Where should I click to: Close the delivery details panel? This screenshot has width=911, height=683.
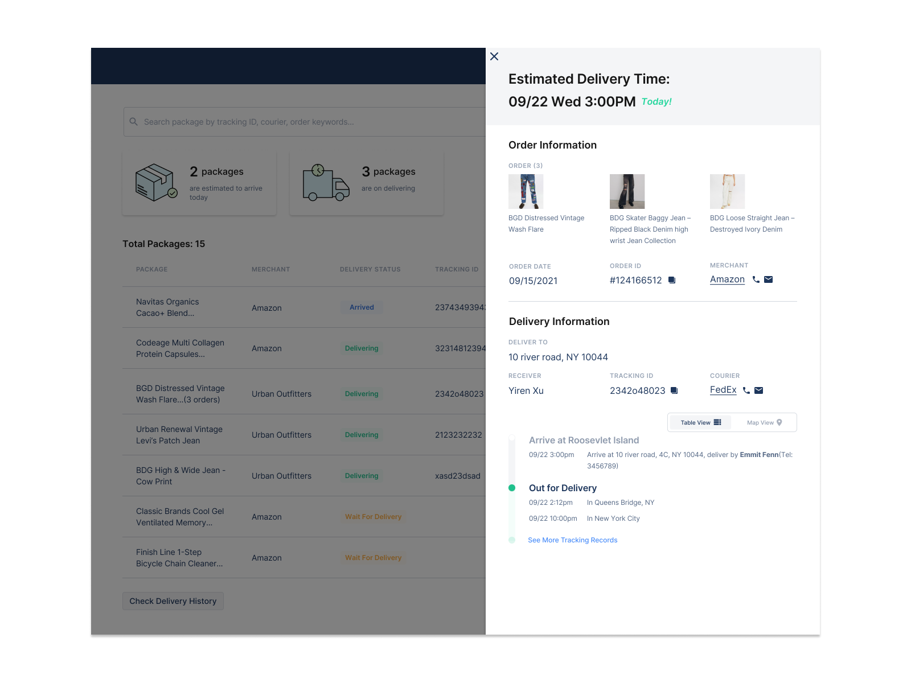coord(494,56)
